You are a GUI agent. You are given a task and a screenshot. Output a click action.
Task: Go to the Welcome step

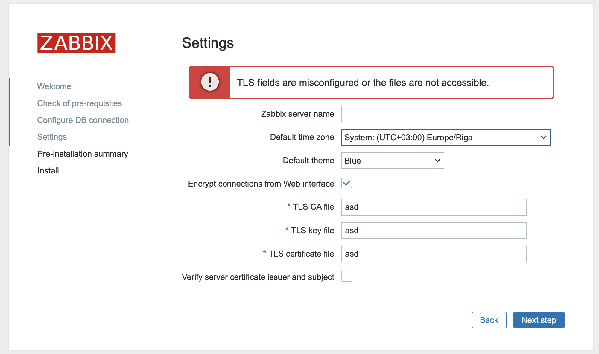click(54, 86)
